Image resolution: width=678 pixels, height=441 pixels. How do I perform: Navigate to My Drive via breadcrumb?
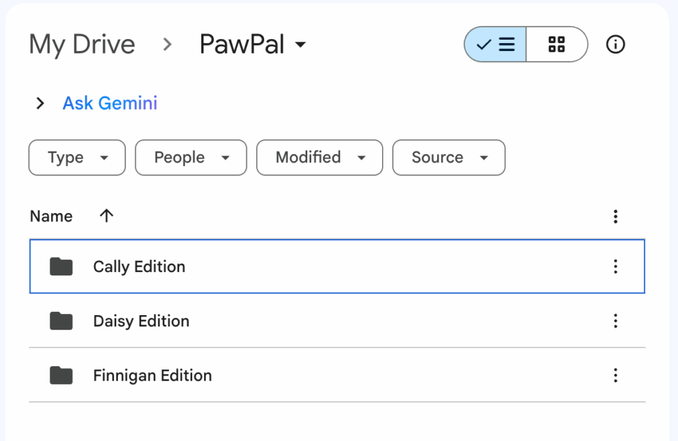81,44
